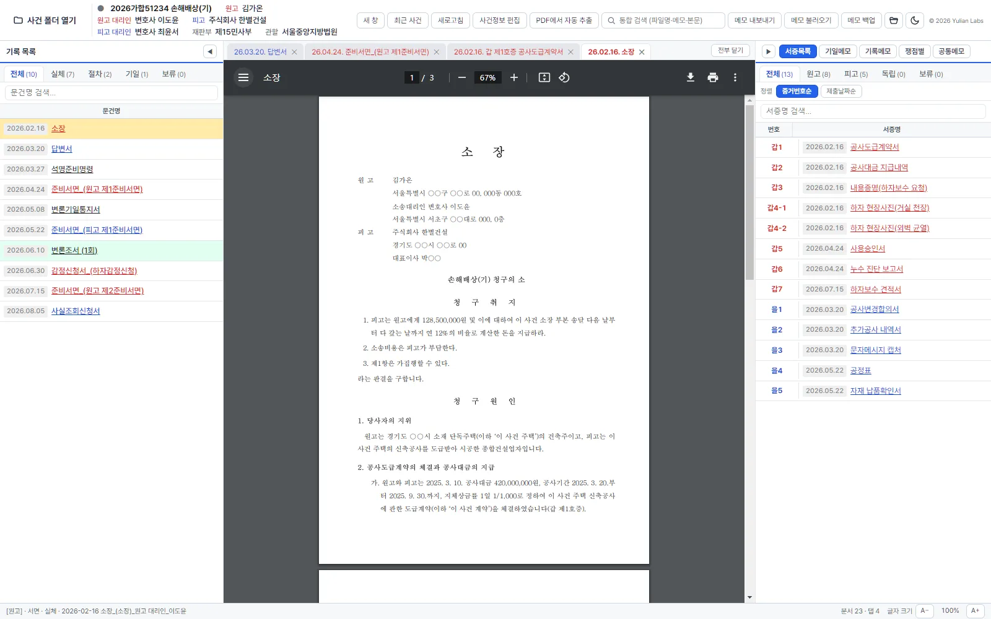Screen dimensions: 991x619
Task: Select sort by 제출날짜순
Action: point(841,91)
